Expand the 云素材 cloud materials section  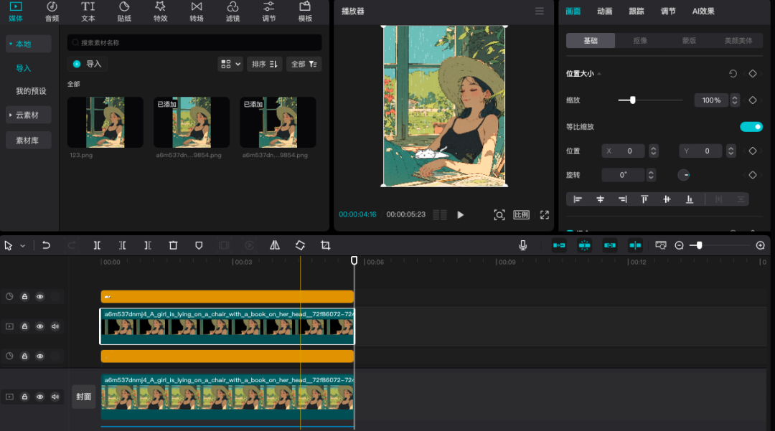(x=28, y=115)
